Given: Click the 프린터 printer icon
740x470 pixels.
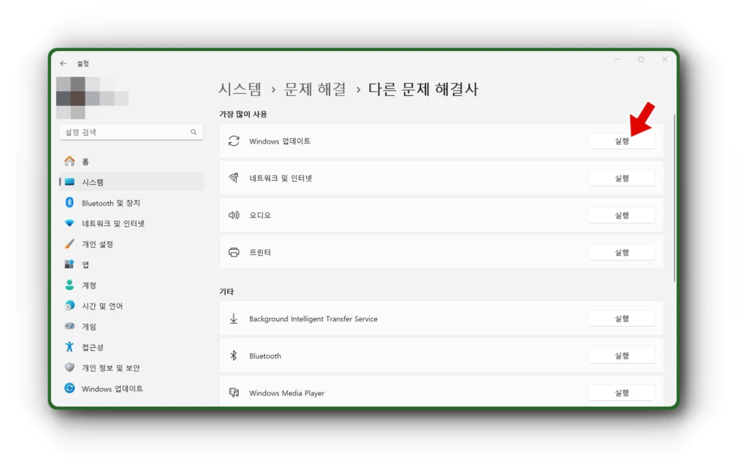Looking at the screenshot, I should click(234, 253).
